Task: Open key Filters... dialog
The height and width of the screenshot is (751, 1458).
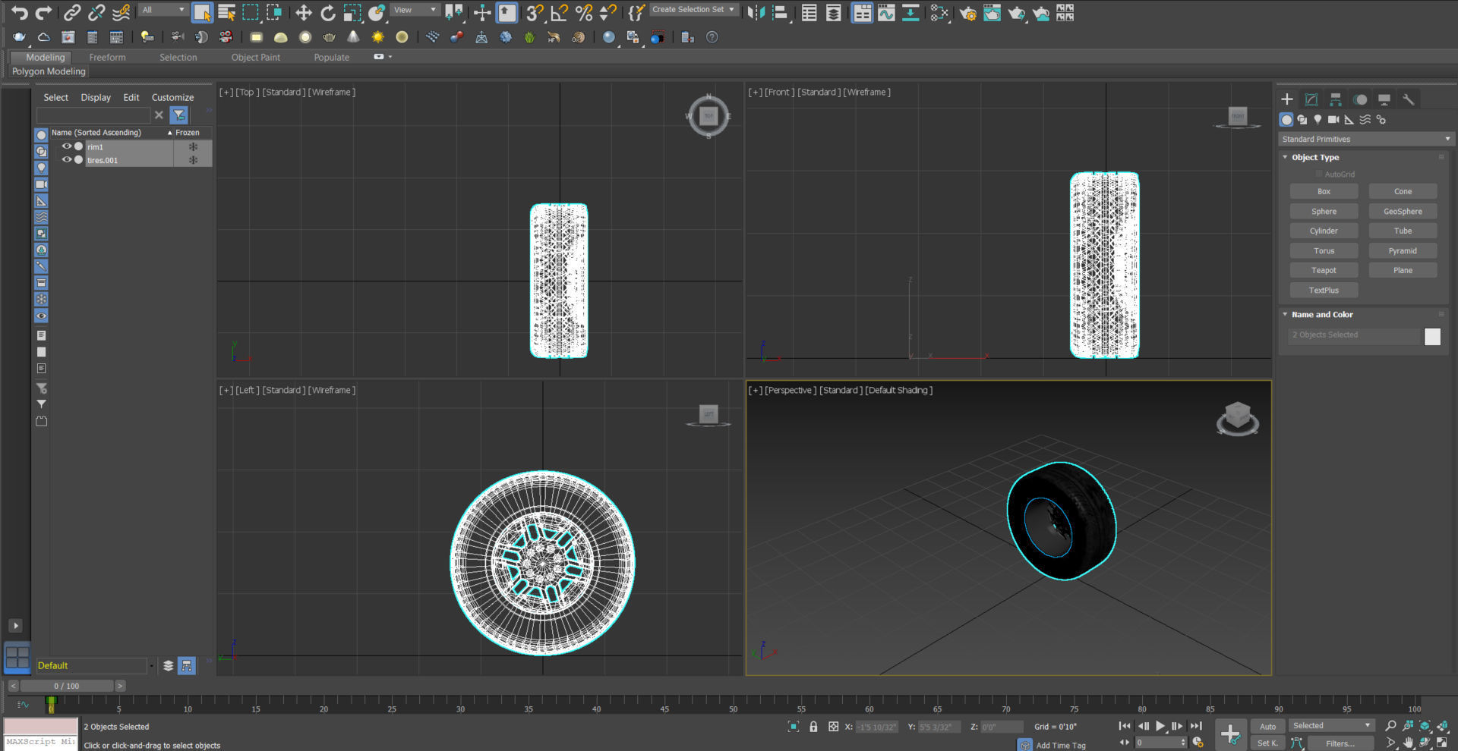Action: [1340, 743]
